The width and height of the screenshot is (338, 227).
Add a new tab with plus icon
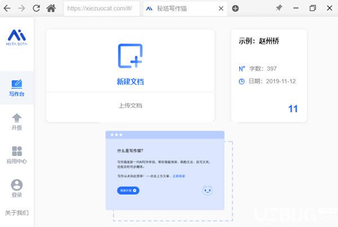[235, 8]
